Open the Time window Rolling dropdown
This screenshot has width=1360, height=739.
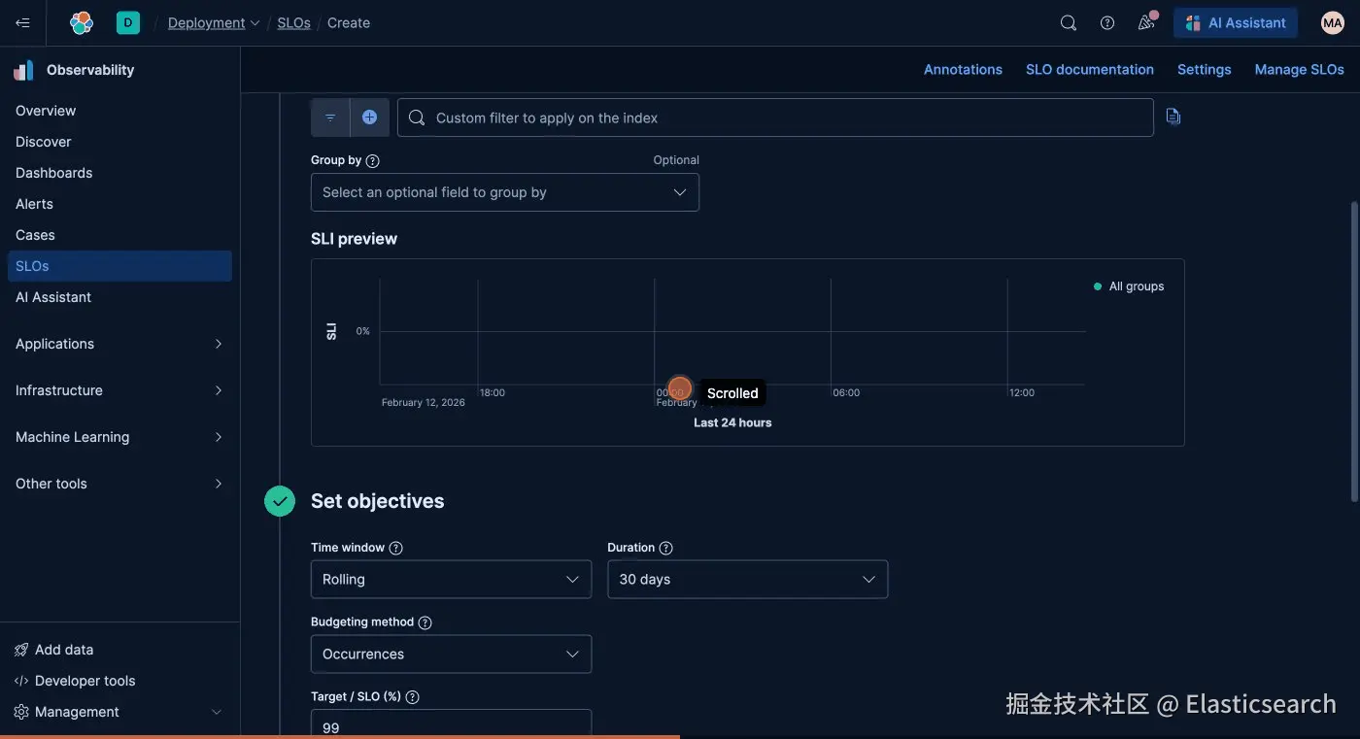pos(451,579)
